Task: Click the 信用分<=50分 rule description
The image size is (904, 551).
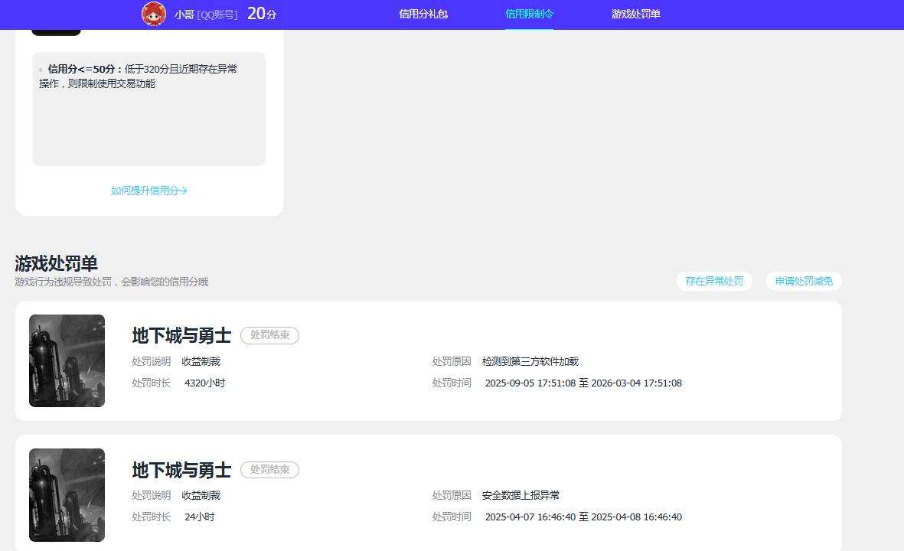Action: point(139,76)
